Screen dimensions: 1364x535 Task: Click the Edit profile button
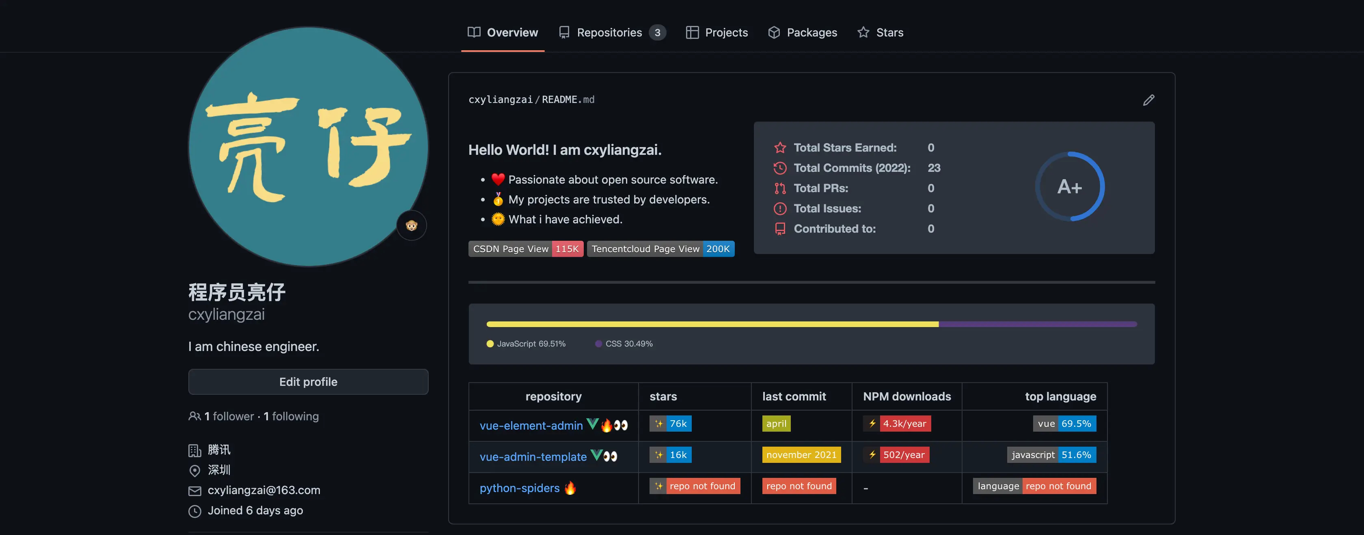[x=308, y=382]
